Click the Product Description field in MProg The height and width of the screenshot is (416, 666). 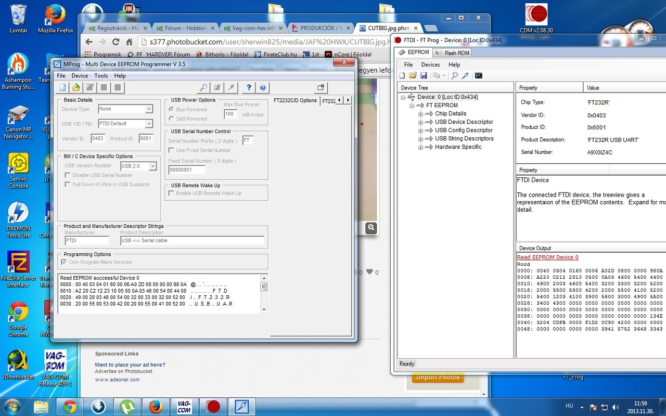193,241
